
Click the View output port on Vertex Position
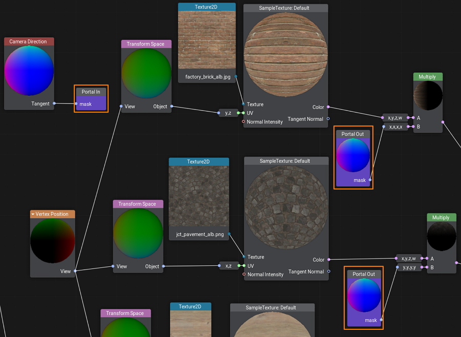75,271
